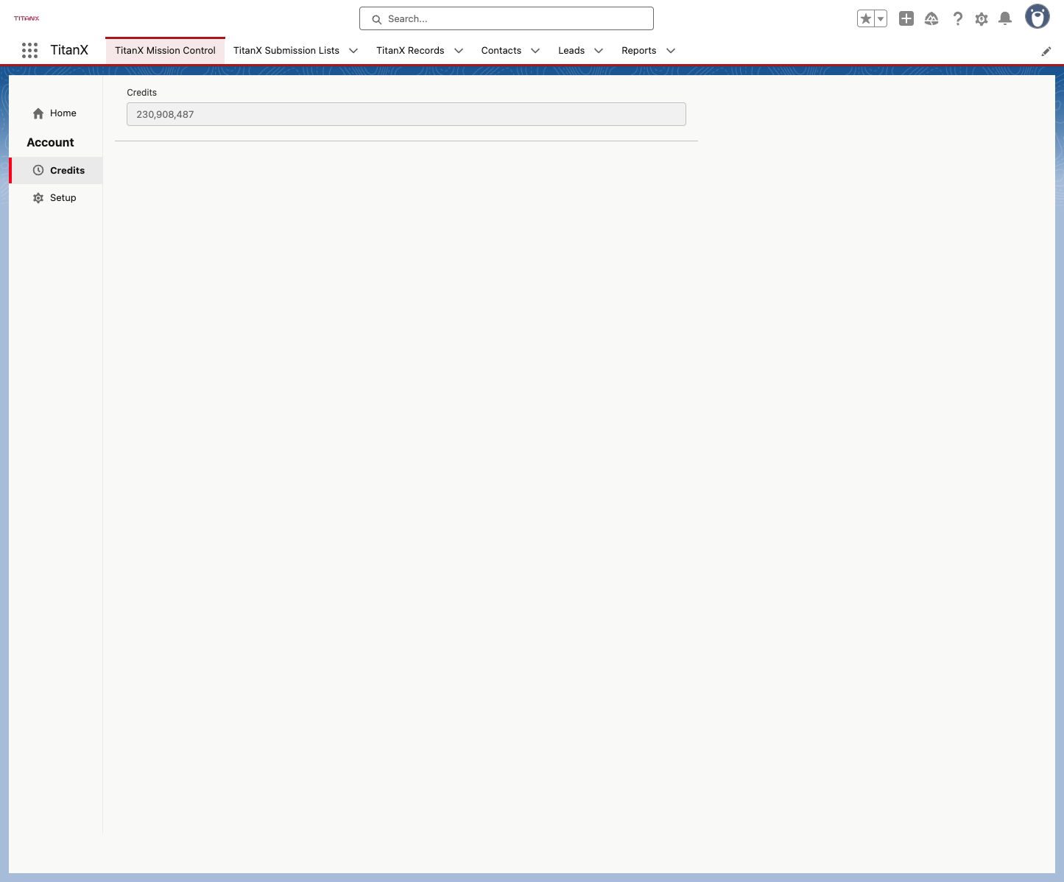The width and height of the screenshot is (1064, 882).
Task: Open the Notifications bell
Action: click(1005, 19)
